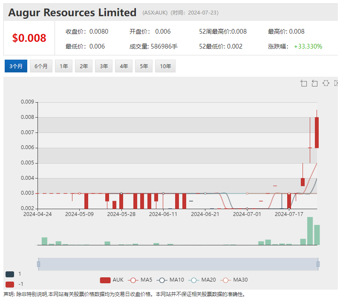Screen dimensions: 343x305
Task: Click the right handle of data zoom slider
Action: tap(318, 264)
